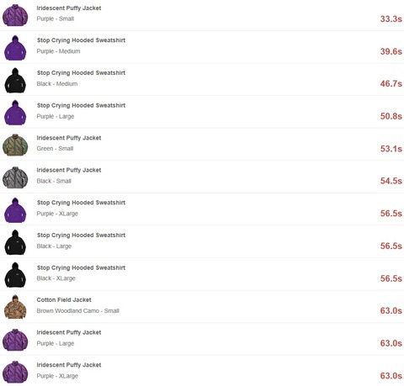Click the Purple XLarge hooded sweatshirt thumbnail
This screenshot has height=386, width=404.
(15, 210)
